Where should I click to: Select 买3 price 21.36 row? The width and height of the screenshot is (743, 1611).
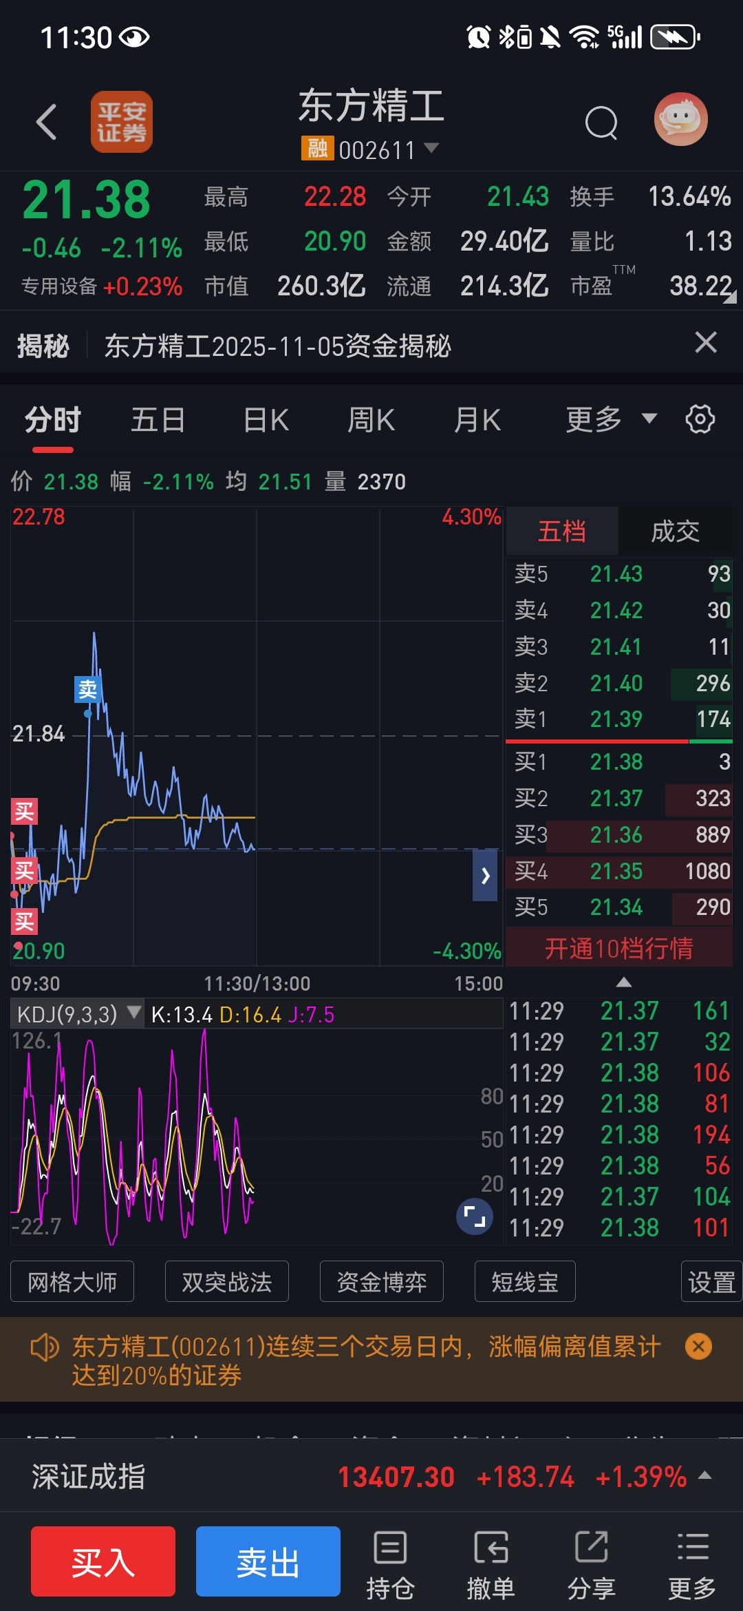pyautogui.click(x=619, y=834)
